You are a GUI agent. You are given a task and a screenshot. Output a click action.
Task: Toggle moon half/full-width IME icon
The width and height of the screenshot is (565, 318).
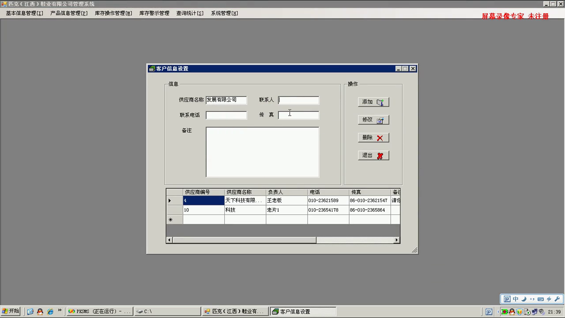[524, 299]
